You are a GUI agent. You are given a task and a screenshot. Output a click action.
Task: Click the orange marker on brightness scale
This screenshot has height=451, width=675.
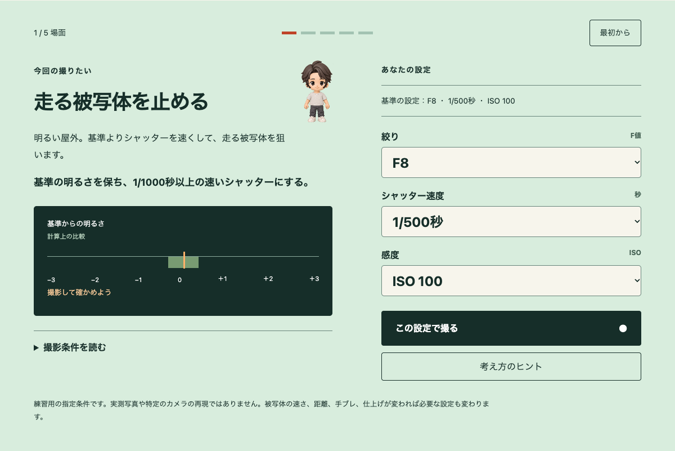pyautogui.click(x=184, y=260)
